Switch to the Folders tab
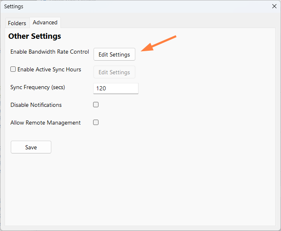Image resolution: width=281 pixels, height=231 pixels. pyautogui.click(x=17, y=23)
